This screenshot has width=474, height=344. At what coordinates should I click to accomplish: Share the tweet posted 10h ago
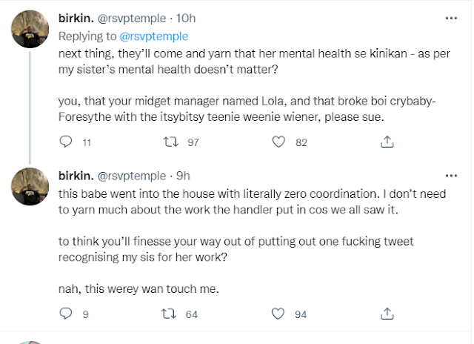[386, 142]
